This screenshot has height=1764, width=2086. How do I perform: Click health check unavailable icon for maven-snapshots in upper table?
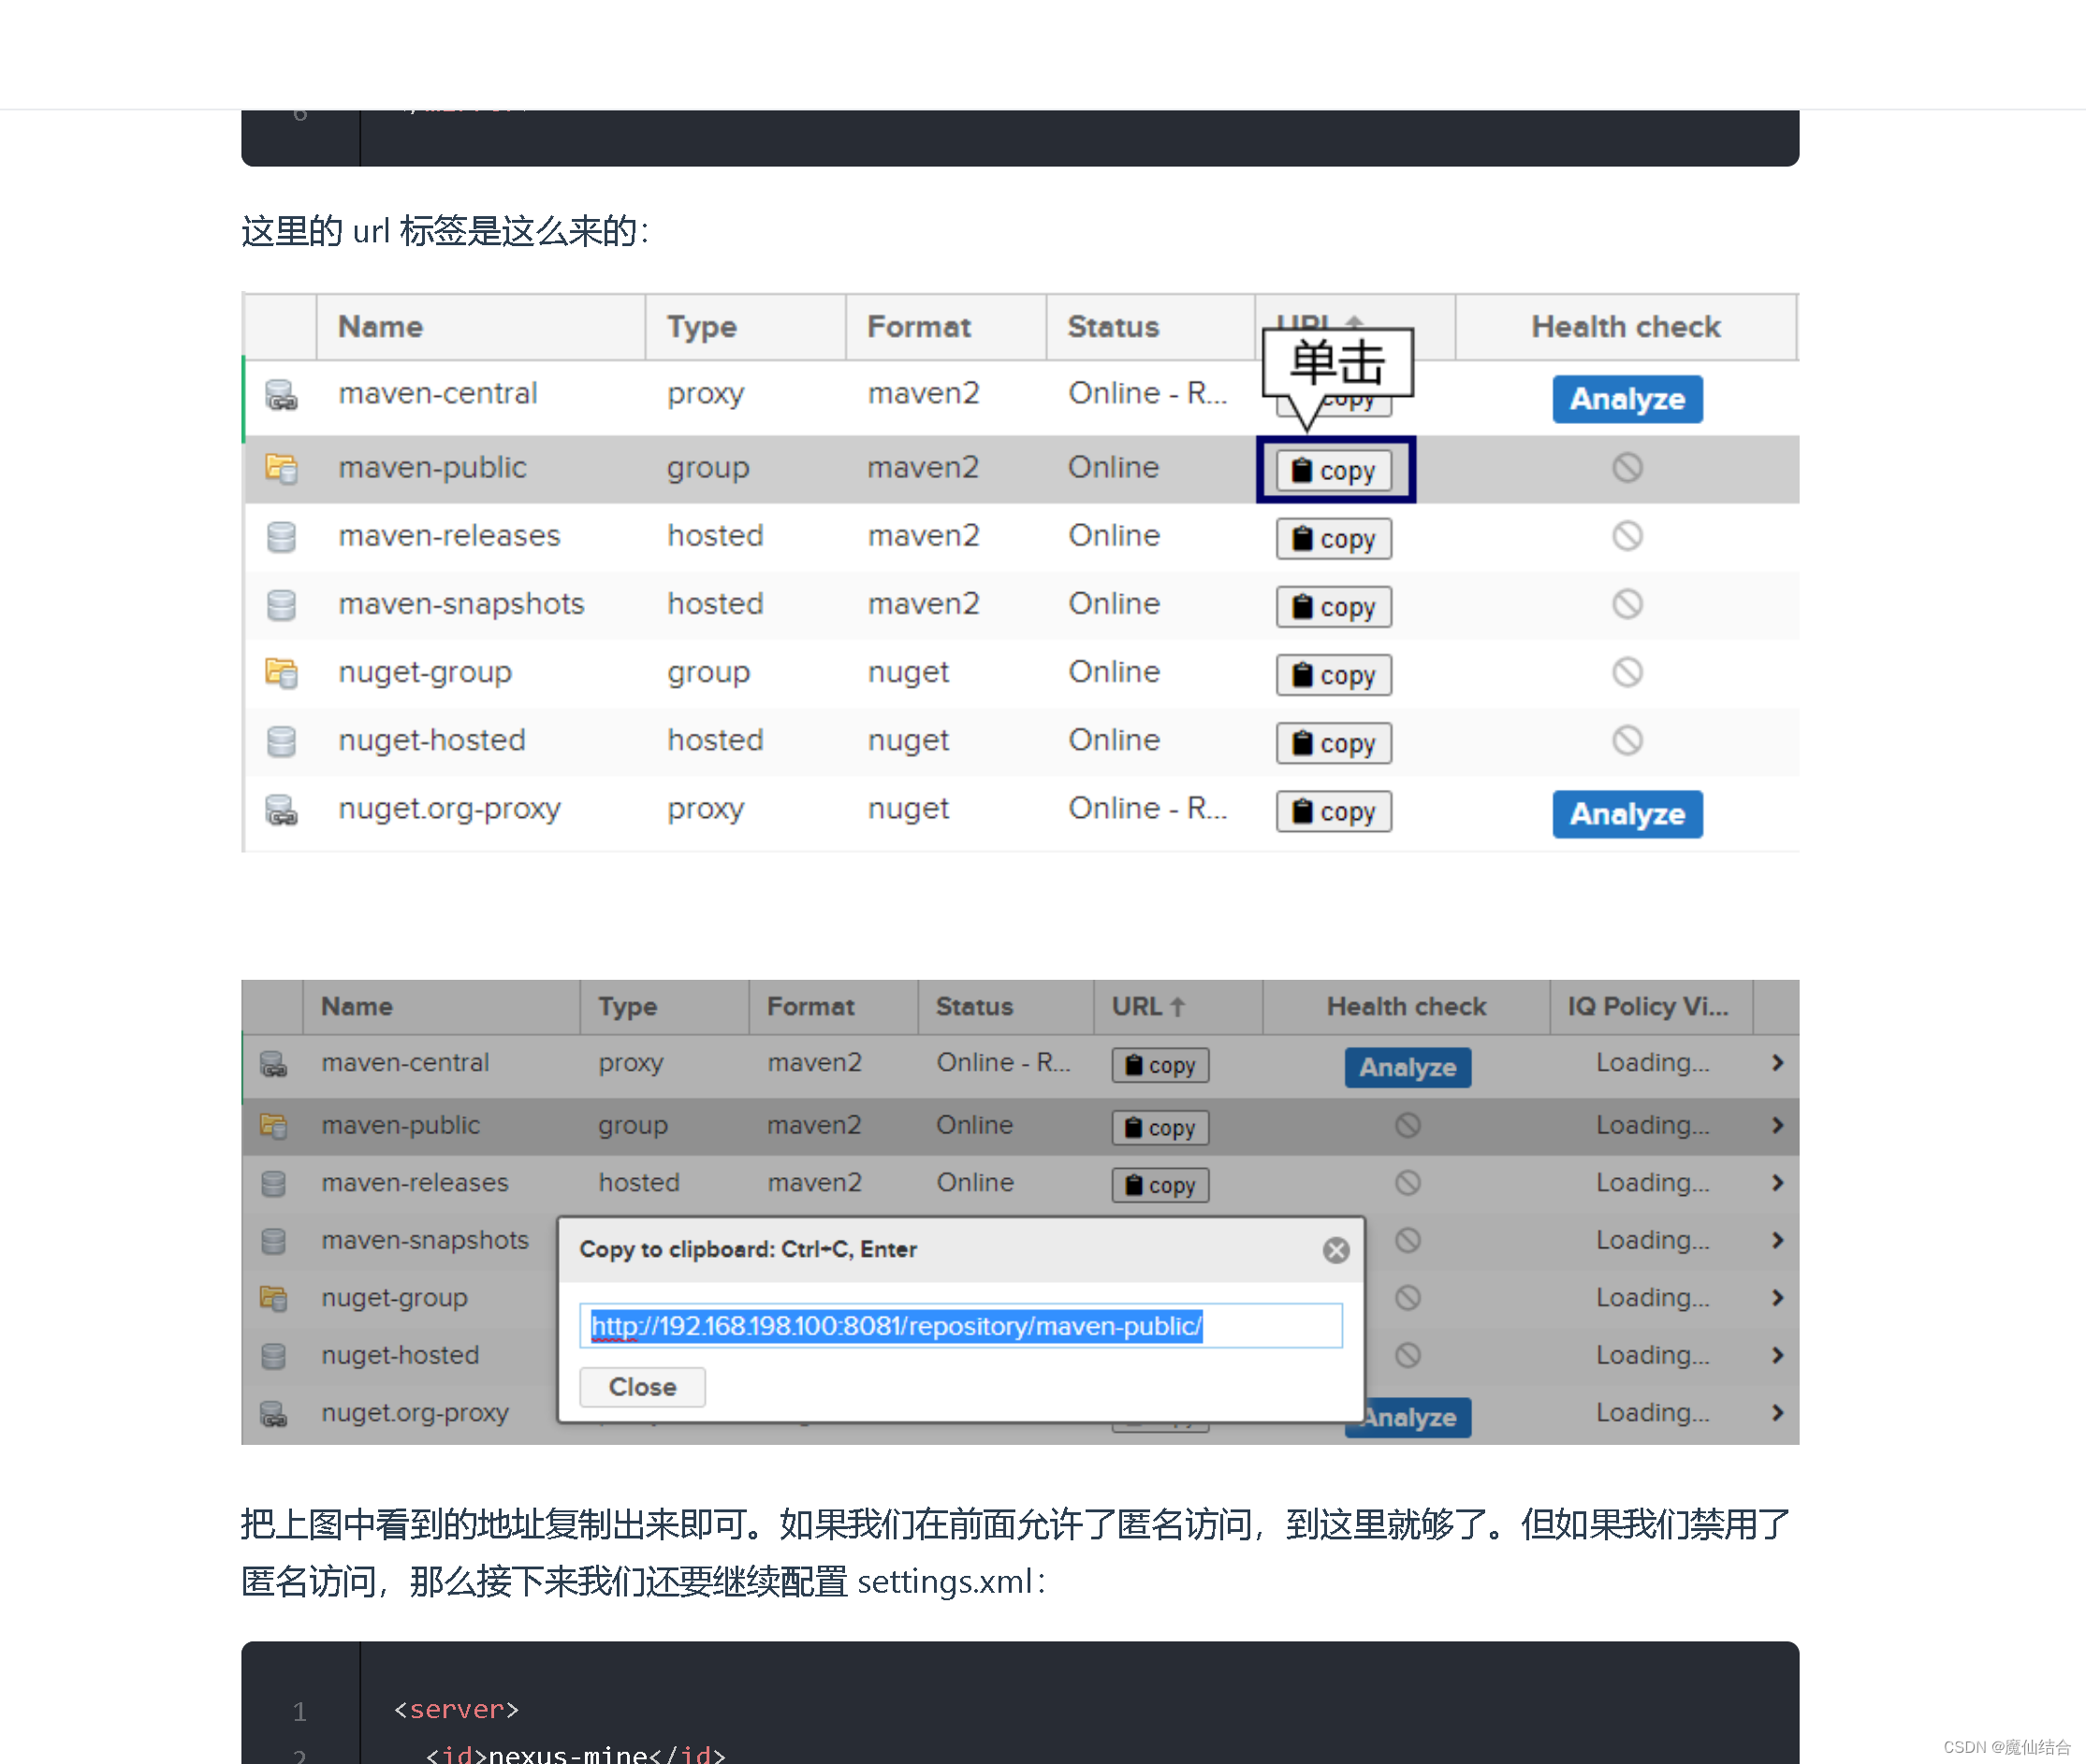point(1627,604)
